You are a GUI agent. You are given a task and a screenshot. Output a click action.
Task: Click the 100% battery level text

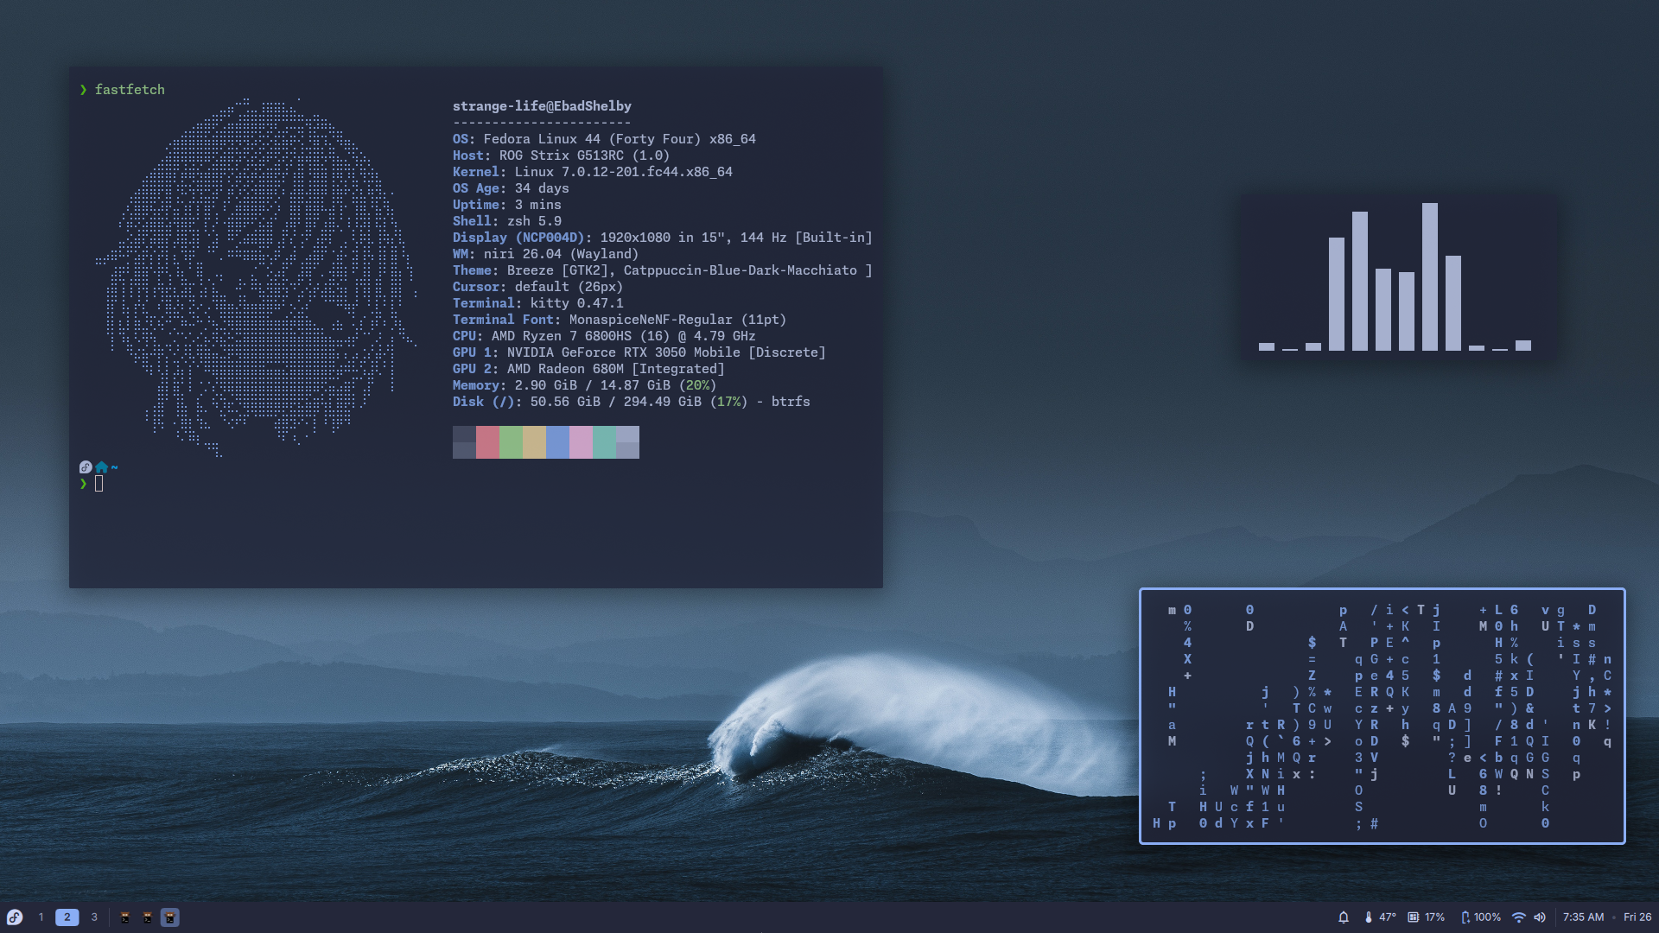pyautogui.click(x=1488, y=917)
